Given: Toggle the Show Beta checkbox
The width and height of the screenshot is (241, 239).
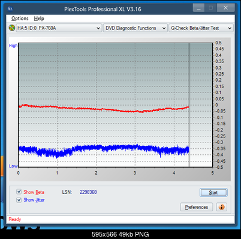Looking at the screenshot, I should [x=19, y=192].
